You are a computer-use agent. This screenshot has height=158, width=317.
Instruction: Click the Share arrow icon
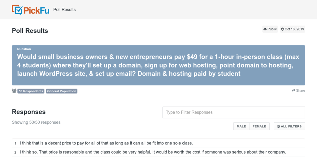click(293, 91)
